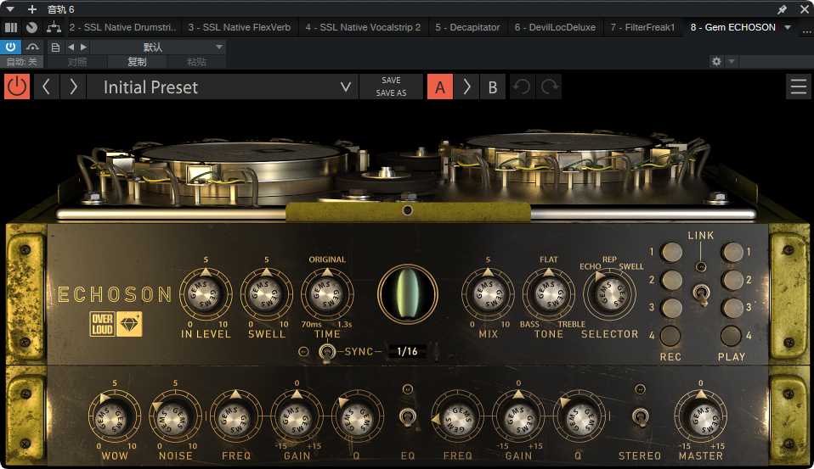Open the window menu triangle at top-left

[x=10, y=9]
